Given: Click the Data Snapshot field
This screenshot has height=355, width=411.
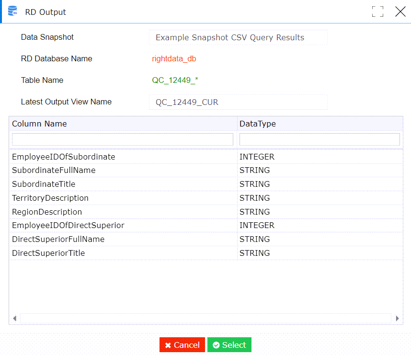Looking at the screenshot, I should pos(238,37).
